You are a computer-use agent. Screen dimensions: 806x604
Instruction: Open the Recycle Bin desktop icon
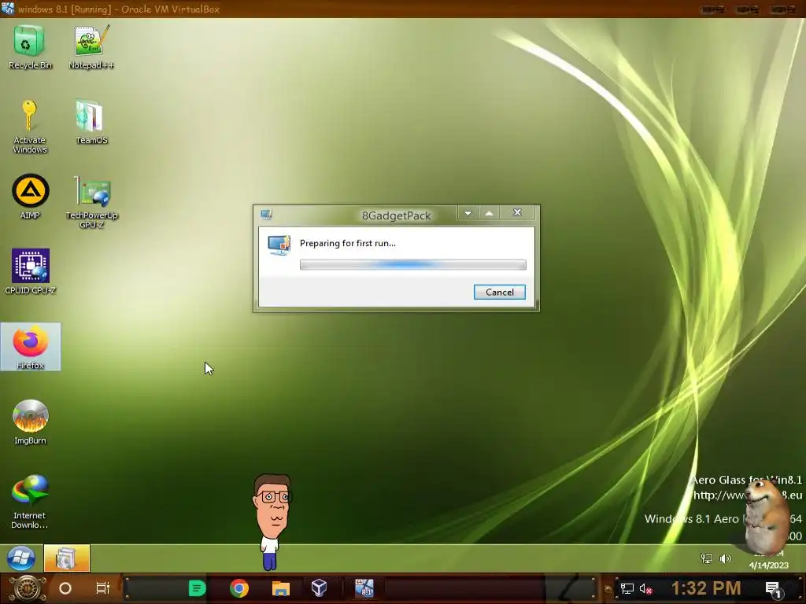pyautogui.click(x=29, y=46)
